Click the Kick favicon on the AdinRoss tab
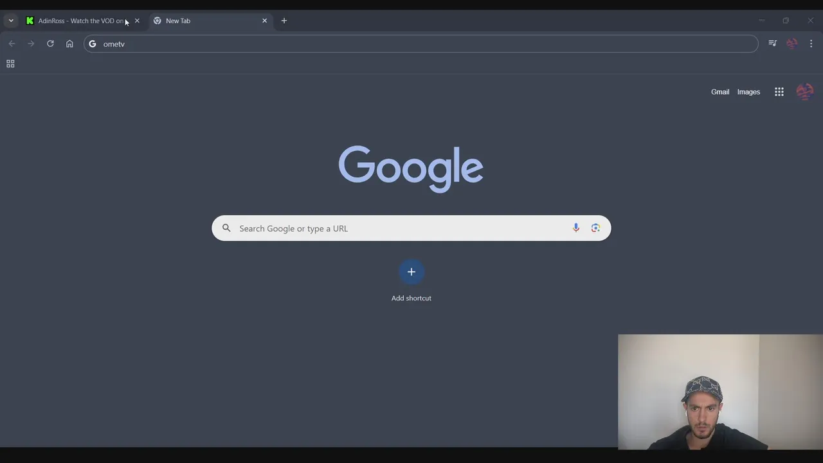The width and height of the screenshot is (823, 463). point(30,21)
